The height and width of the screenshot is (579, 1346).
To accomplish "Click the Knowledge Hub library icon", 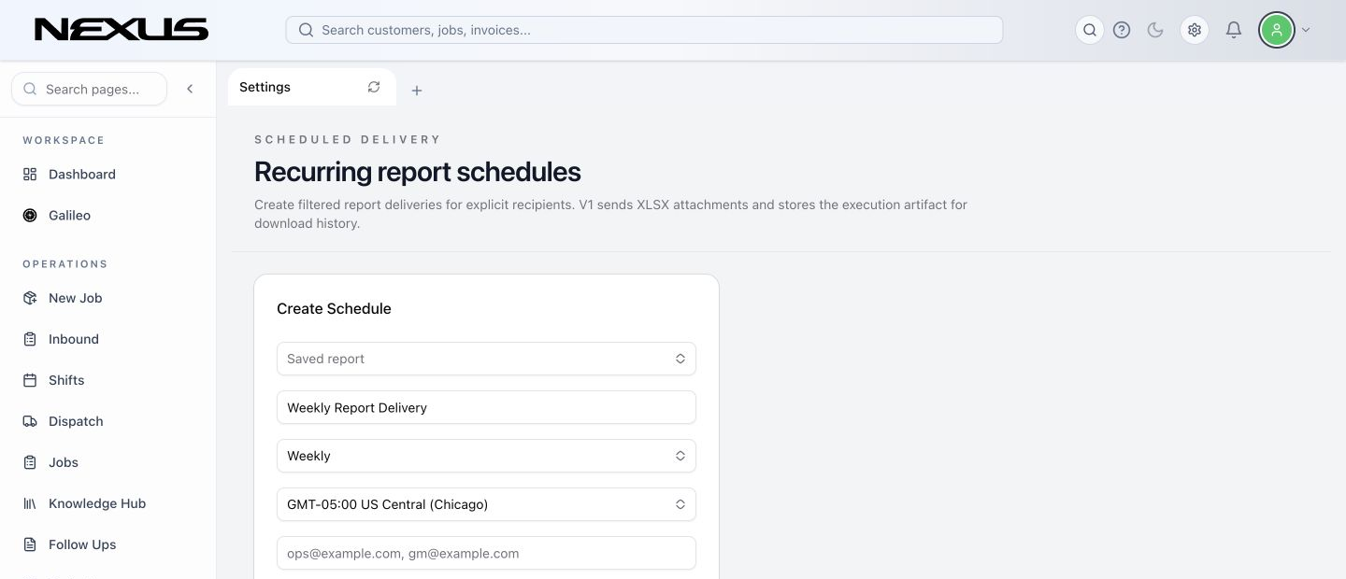I will [x=30, y=503].
